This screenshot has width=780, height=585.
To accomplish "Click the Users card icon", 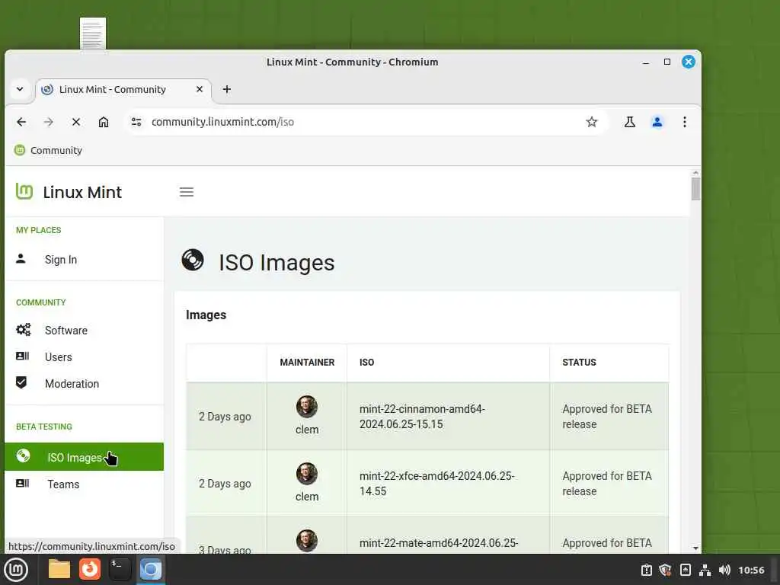I will point(22,356).
